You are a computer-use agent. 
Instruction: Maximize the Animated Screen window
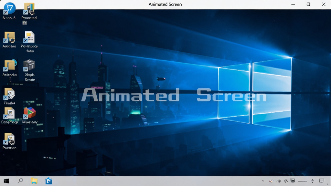pos(308,4)
